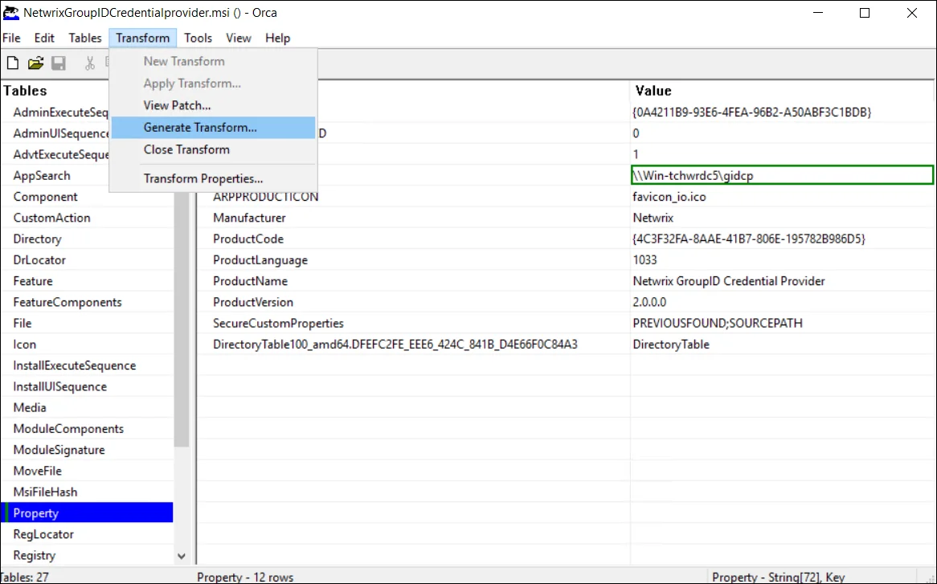Open the MoveFile table
Viewport: 937px width, 584px height.
[x=37, y=472]
